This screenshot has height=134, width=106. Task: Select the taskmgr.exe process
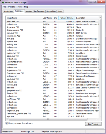[x=52, y=76]
